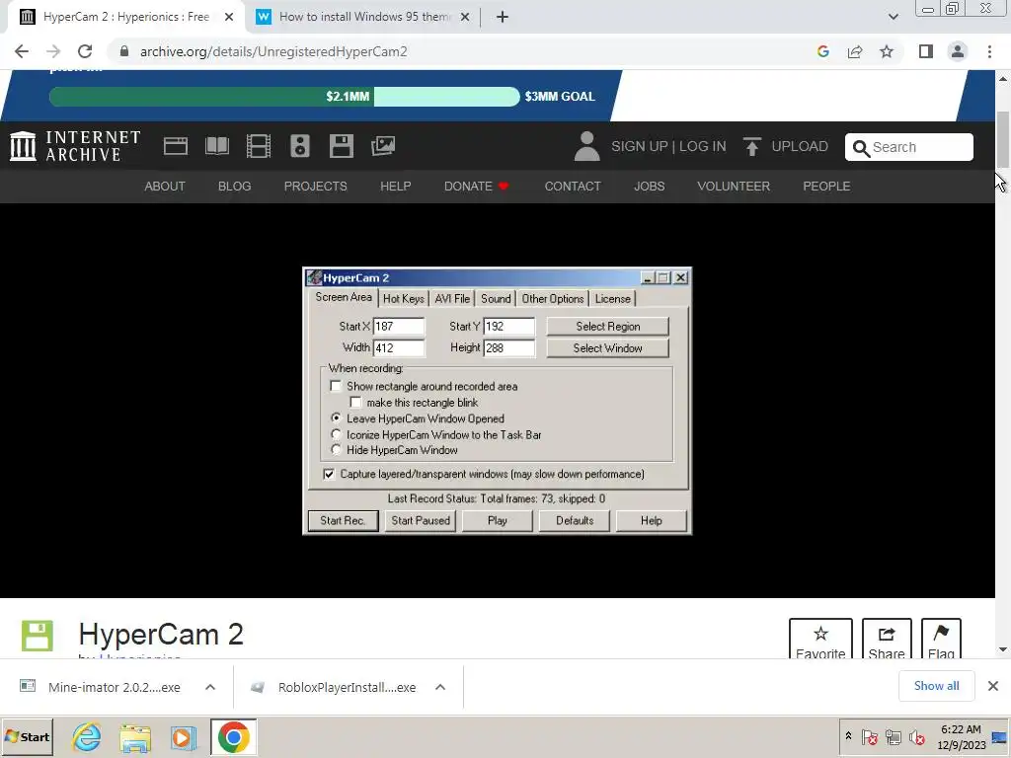The image size is (1011, 758).
Task: Click the Start Paused button
Action: pyautogui.click(x=421, y=521)
